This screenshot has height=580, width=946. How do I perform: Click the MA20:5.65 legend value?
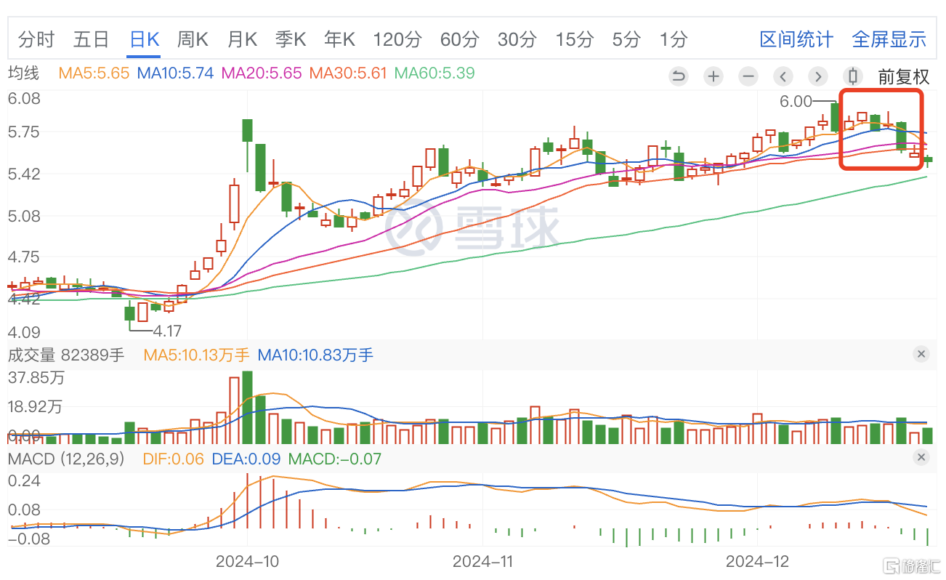coord(262,73)
